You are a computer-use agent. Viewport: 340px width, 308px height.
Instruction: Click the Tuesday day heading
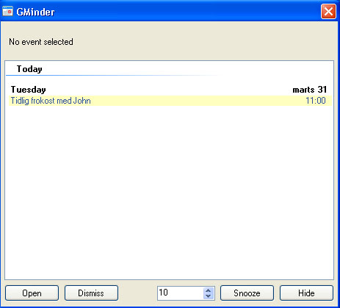(29, 90)
